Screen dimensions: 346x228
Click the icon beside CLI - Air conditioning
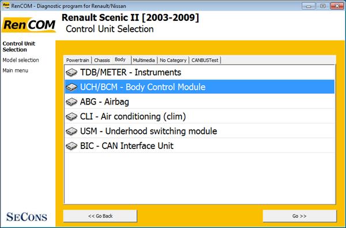72,117
